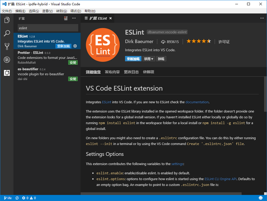Open the 选择(S) menu
This screenshot has height=201, width=267.
(x=34, y=11)
